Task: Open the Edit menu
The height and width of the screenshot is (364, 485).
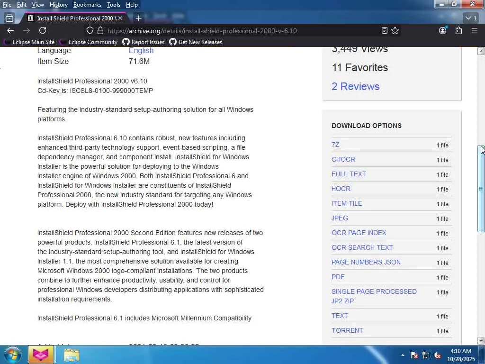Action: (x=22, y=5)
